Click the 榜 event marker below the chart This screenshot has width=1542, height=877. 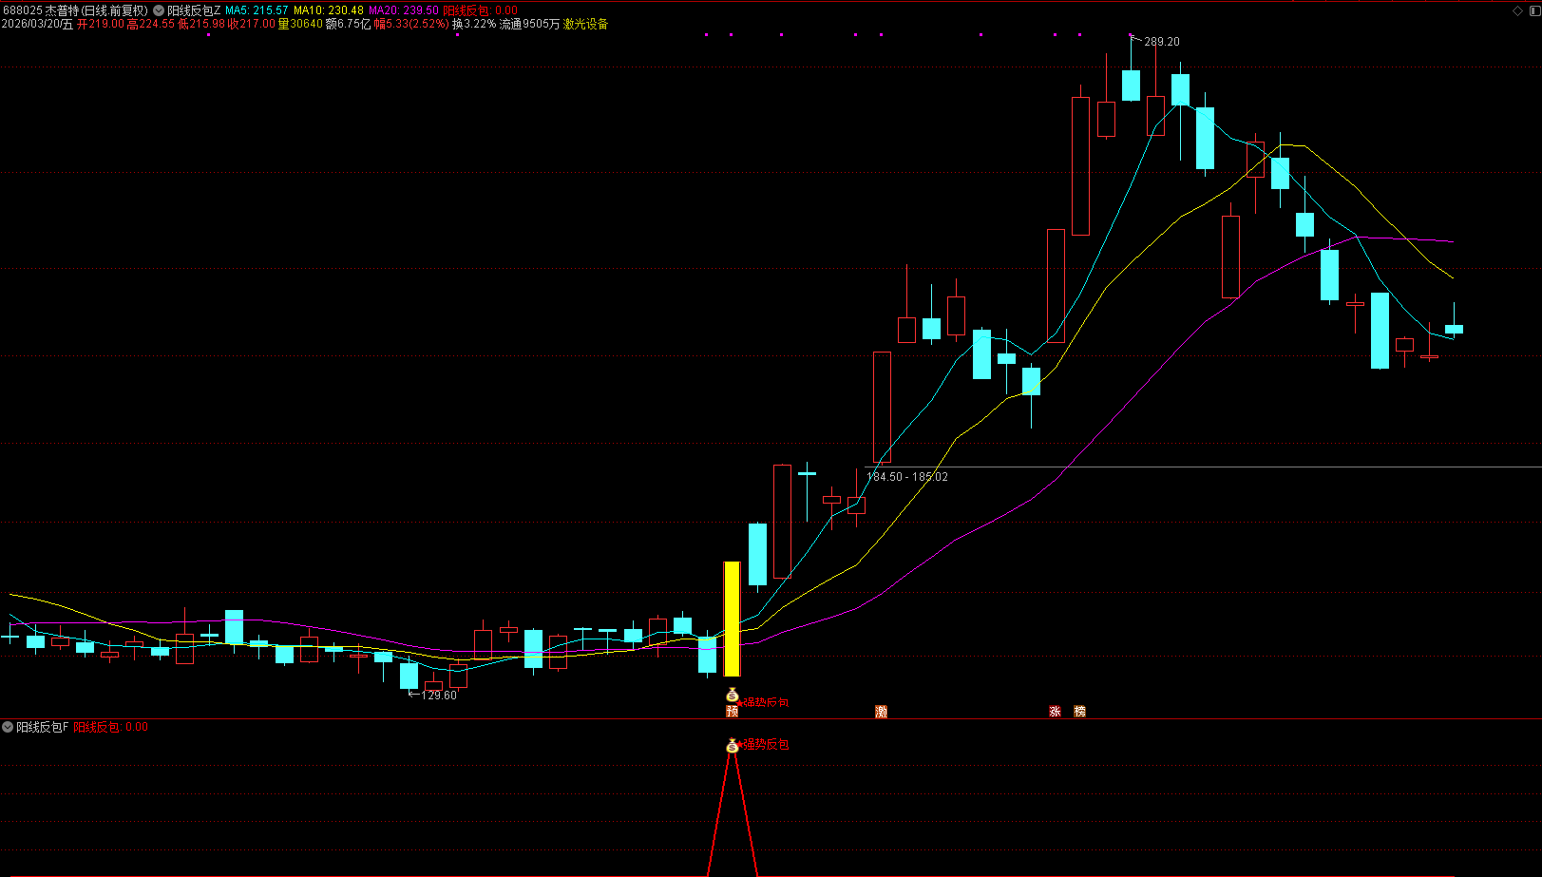1079,712
